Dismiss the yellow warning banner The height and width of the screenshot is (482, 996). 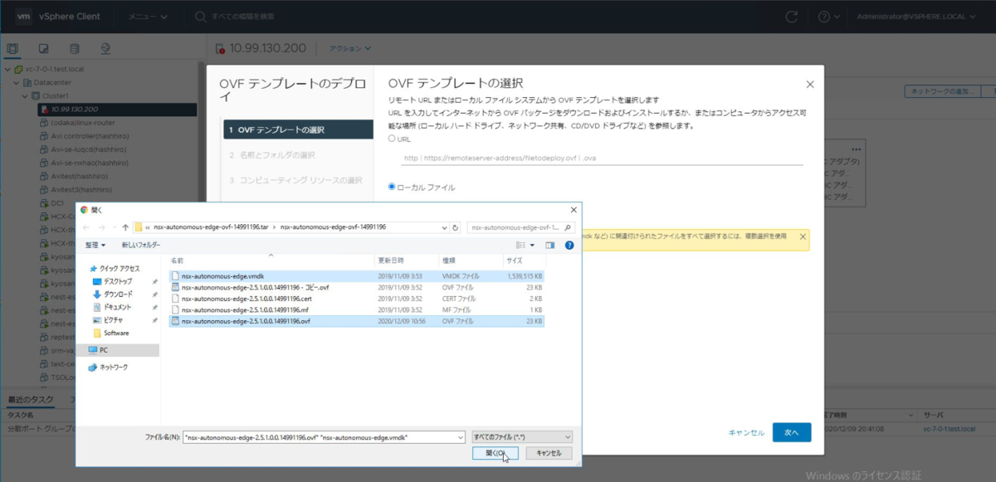[x=803, y=236]
